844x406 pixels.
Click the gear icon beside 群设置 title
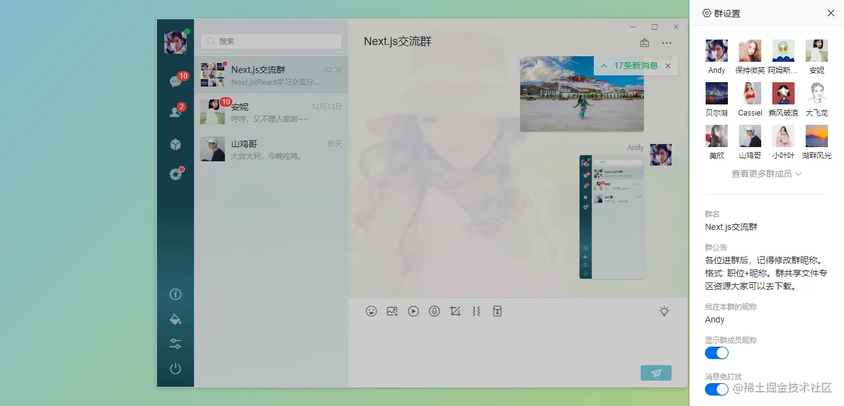[707, 13]
